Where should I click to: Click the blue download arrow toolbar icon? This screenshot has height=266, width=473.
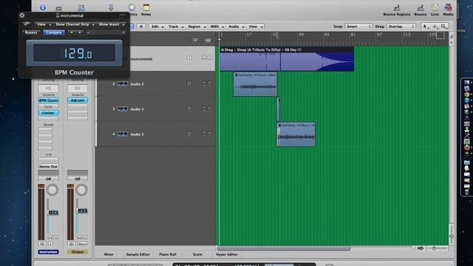point(111,7)
